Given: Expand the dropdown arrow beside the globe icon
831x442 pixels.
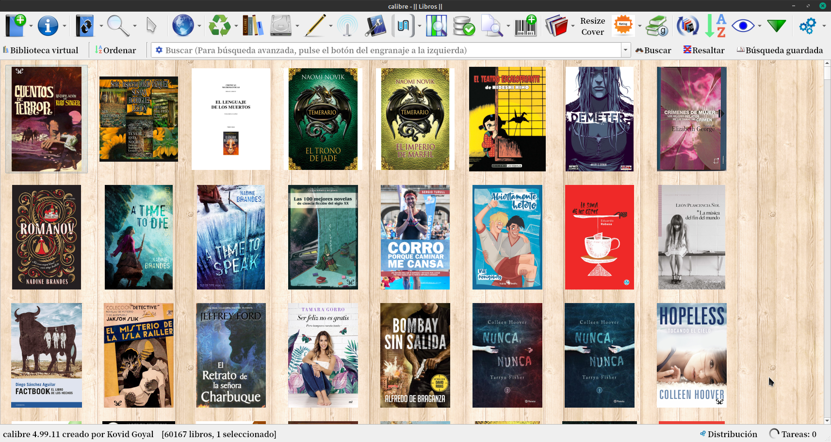Looking at the screenshot, I should point(199,26).
